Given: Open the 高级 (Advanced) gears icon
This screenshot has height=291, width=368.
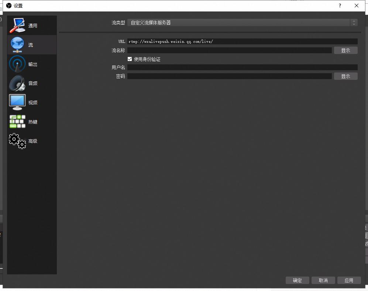Looking at the screenshot, I should 17,141.
